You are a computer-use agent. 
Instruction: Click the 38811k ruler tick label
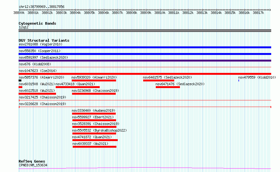pos(174,13)
